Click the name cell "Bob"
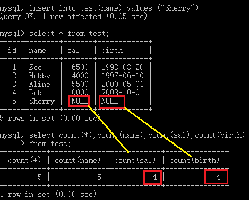249x200 pixels. coord(35,93)
